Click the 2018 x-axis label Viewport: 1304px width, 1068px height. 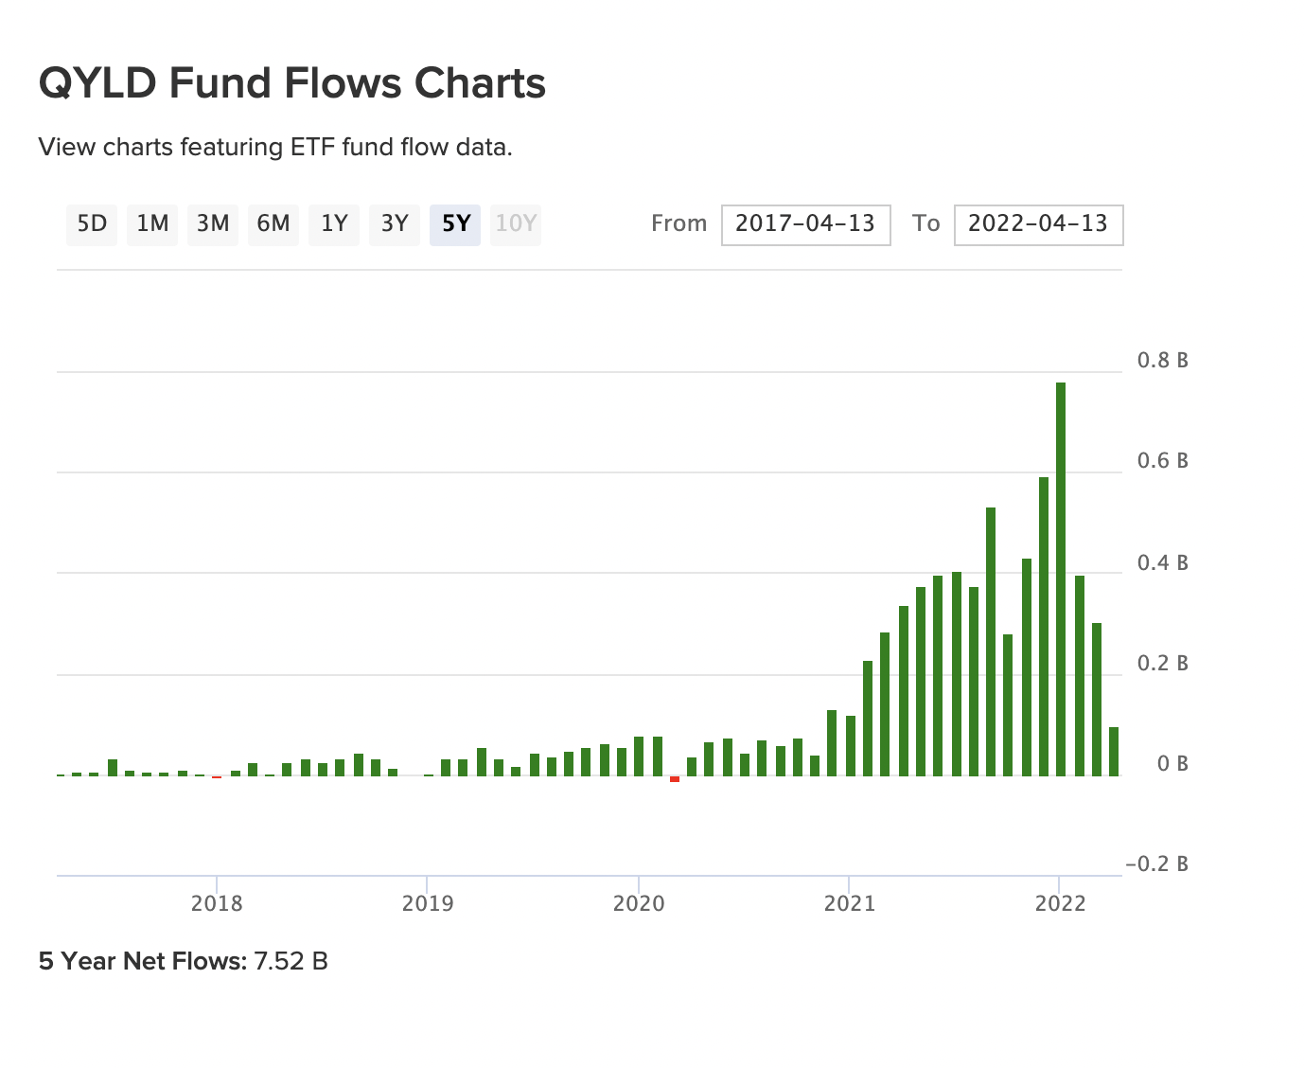coord(217,903)
